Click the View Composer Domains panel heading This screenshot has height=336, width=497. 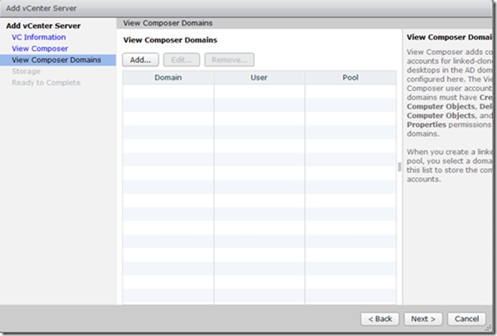point(170,40)
